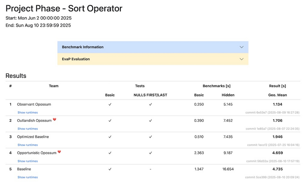Viewport: 307px width, 182px height.
Task: Show runtimes for Baseline team
Action: coord(27,177)
